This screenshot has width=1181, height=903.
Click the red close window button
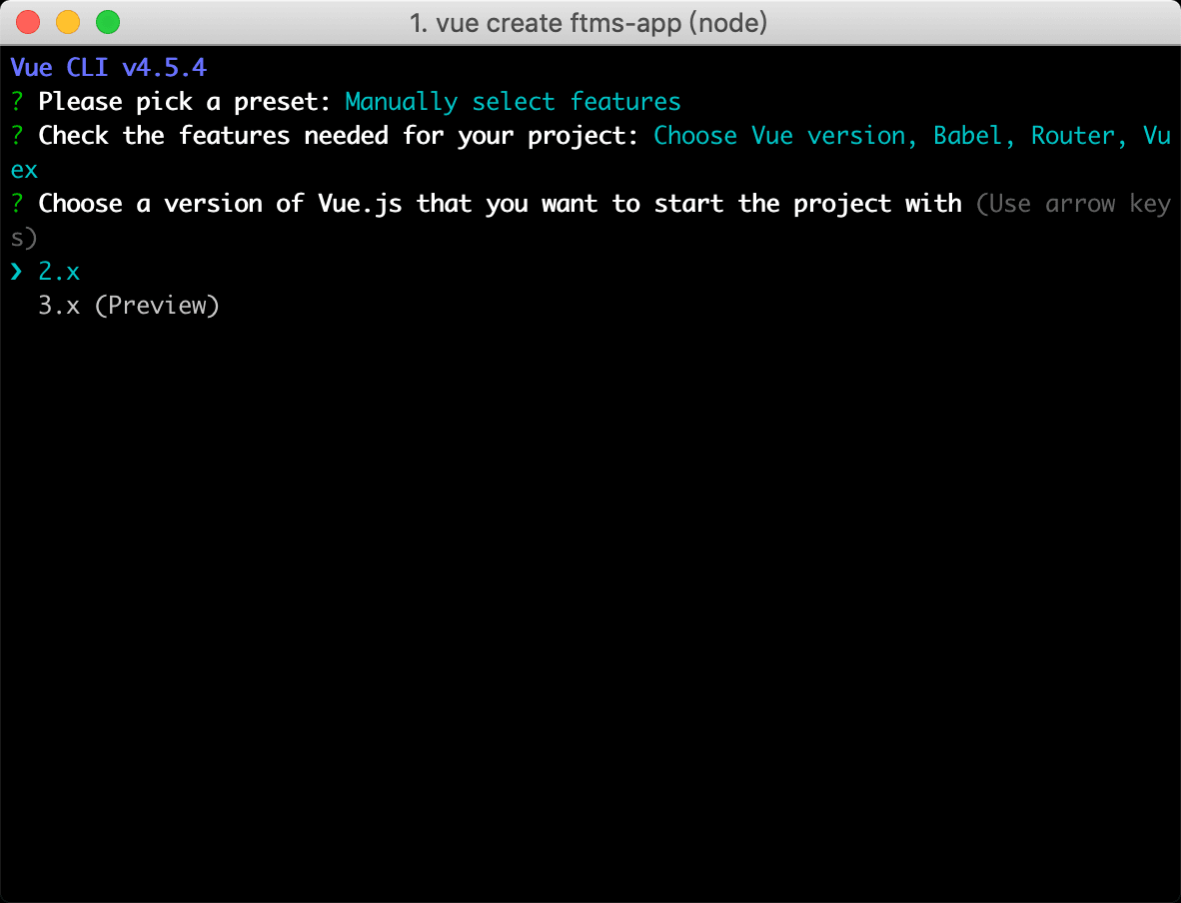[28, 22]
